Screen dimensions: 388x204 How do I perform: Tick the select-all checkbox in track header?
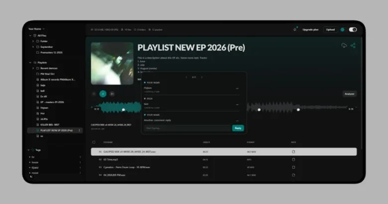tap(94, 142)
